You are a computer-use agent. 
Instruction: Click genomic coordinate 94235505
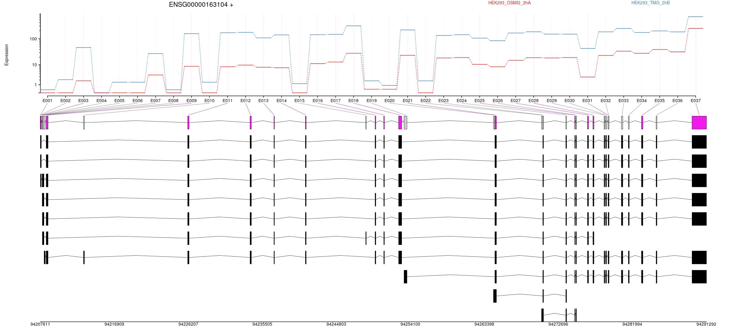262,324
